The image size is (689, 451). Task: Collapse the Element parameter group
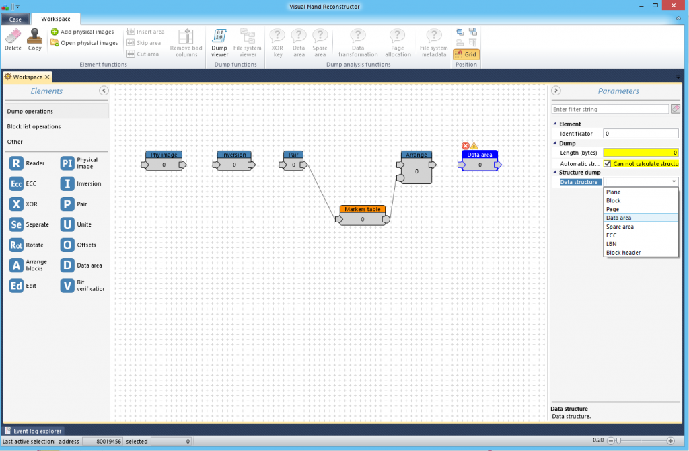click(x=555, y=124)
